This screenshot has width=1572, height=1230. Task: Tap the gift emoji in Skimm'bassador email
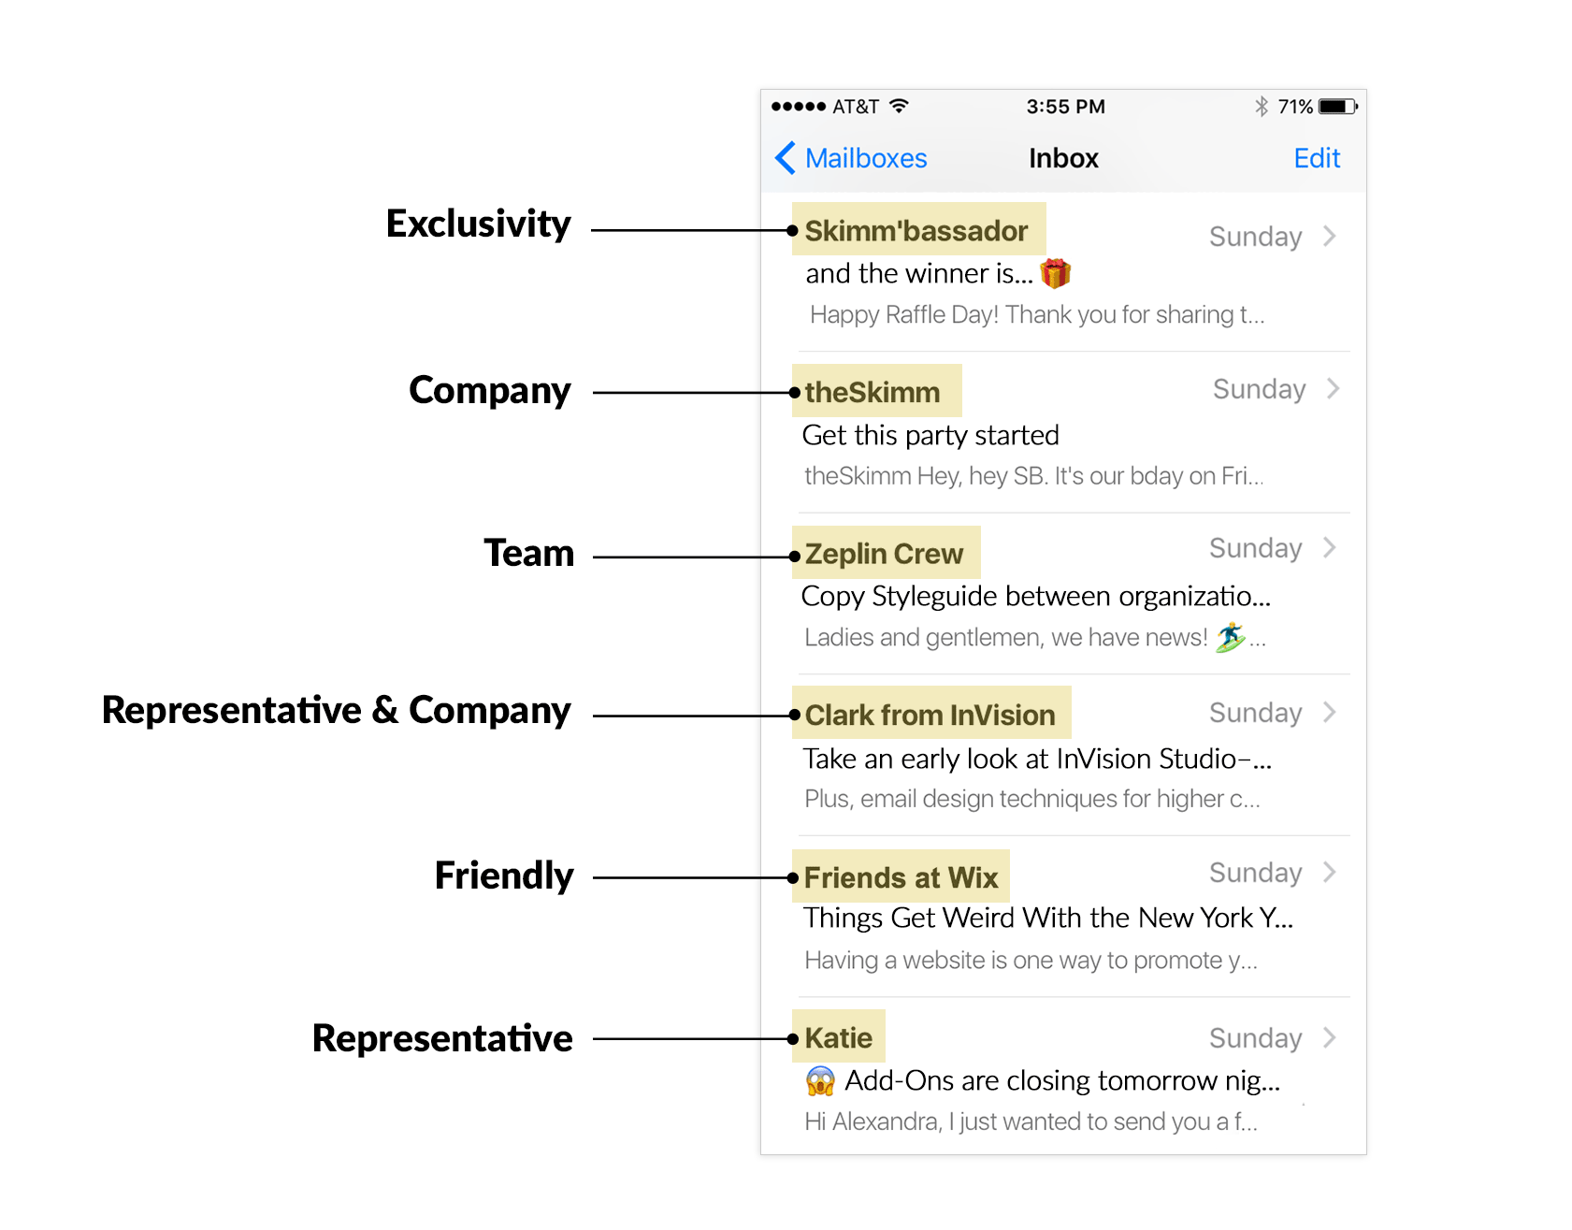1055,273
